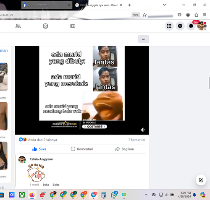Viewport: 210px width, 200px height.
Task: Open a new browser tab
Action: click(130, 5)
